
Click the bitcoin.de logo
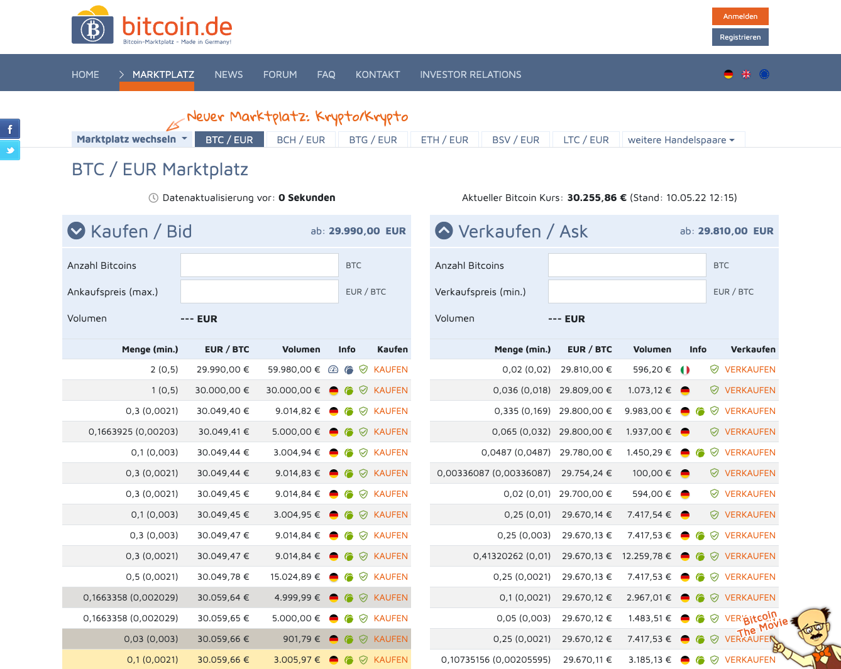(152, 27)
